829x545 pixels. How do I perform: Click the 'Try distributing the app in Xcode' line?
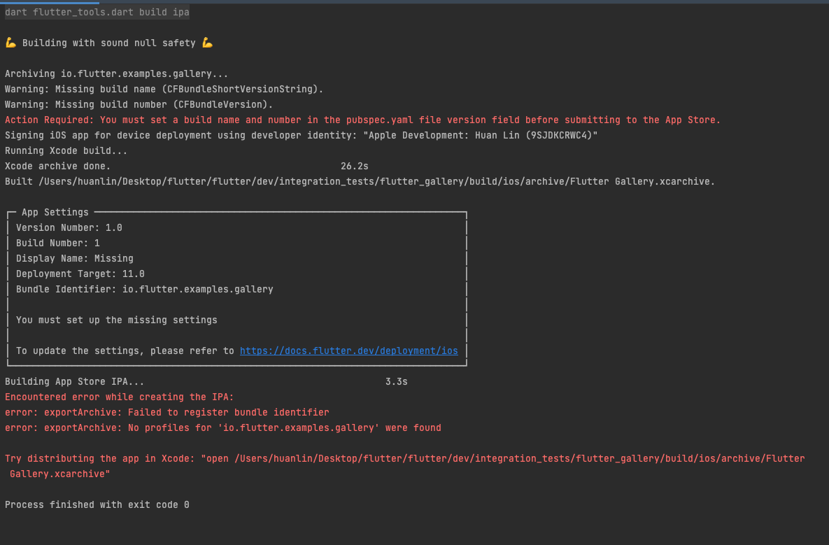click(x=405, y=458)
